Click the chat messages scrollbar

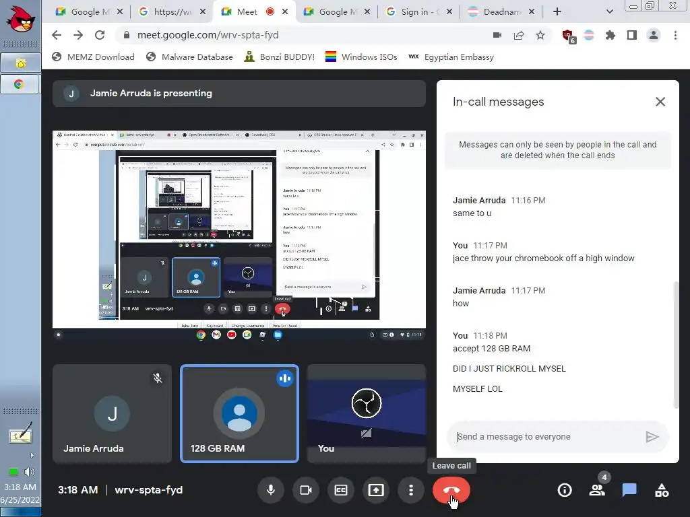click(676, 345)
